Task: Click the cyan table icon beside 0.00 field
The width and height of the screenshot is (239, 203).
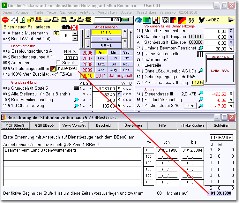Action: click(x=125, y=20)
